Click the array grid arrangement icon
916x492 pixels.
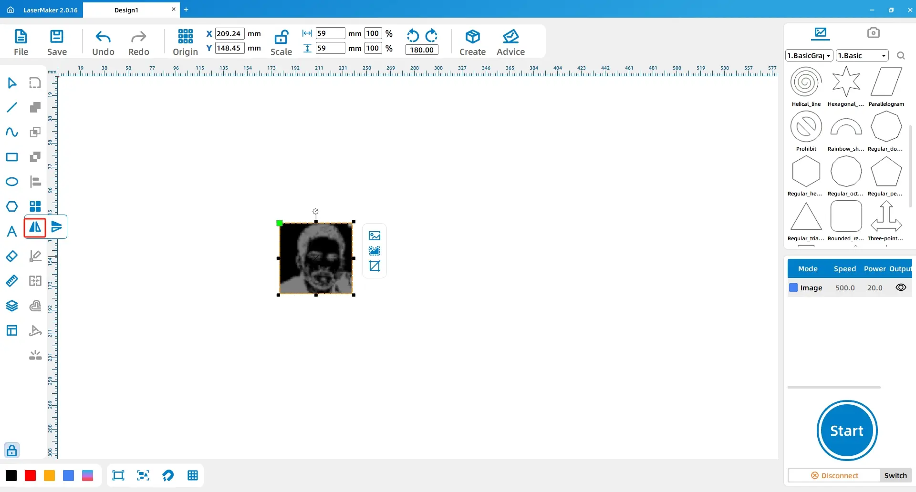[x=35, y=206]
